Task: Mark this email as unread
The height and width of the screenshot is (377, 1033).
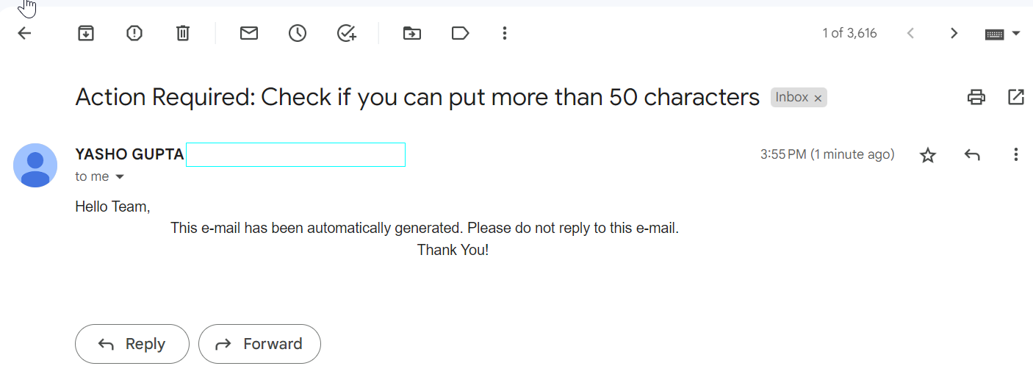Action: tap(249, 33)
